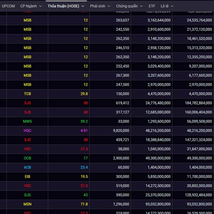This screenshot has height=214, width=214.
Task: Click MWG volume 33,000
Action: click(x=123, y=121)
